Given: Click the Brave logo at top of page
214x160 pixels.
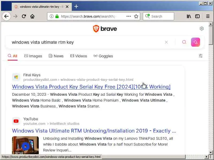Looking at the screenshot, I should point(105,29).
